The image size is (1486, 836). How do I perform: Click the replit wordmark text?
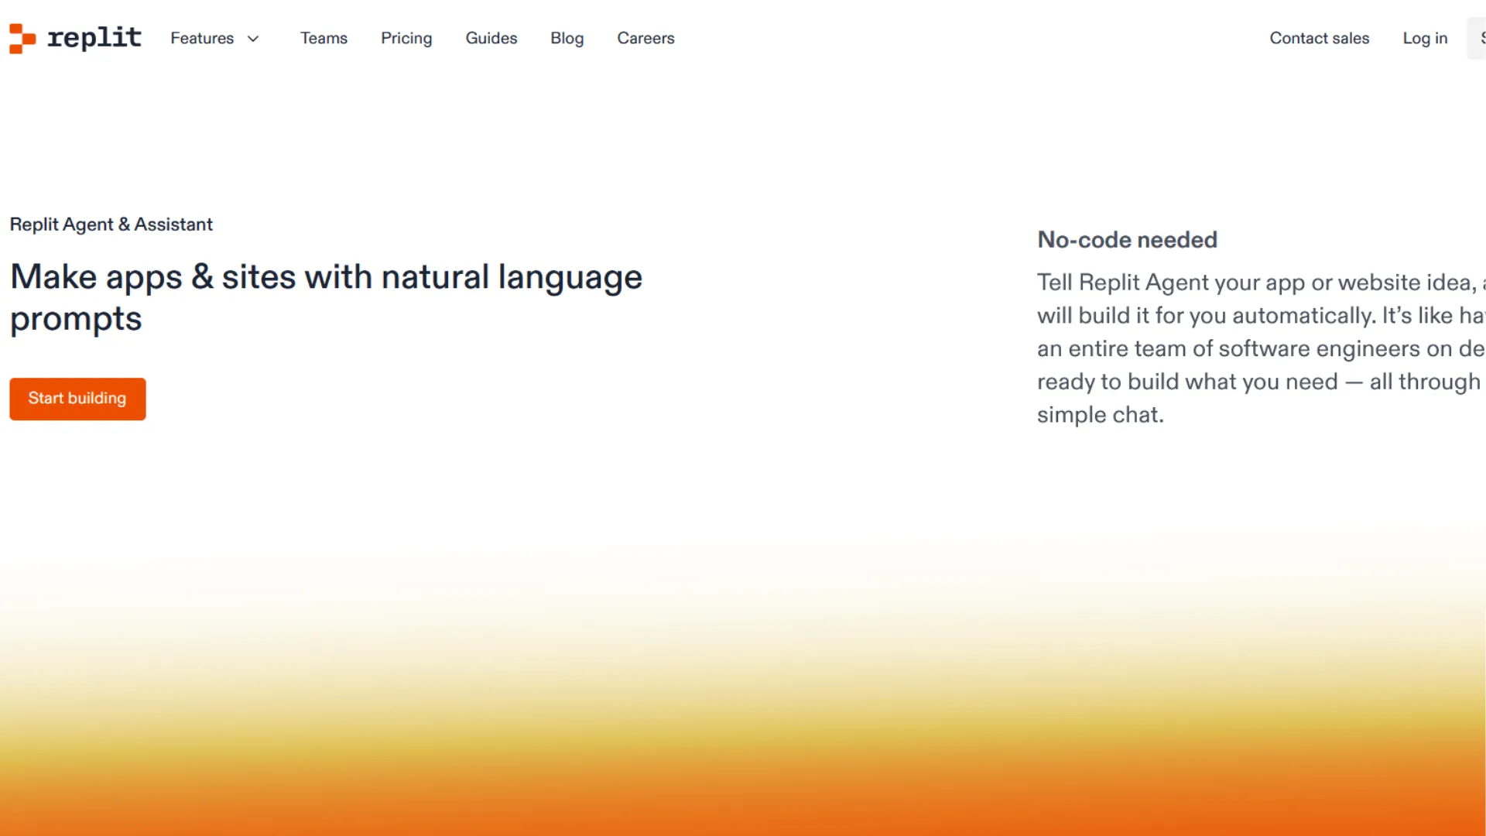point(94,38)
